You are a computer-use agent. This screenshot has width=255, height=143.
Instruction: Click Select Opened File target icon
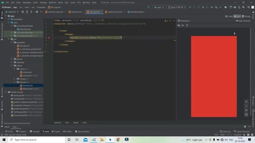click(23, 12)
